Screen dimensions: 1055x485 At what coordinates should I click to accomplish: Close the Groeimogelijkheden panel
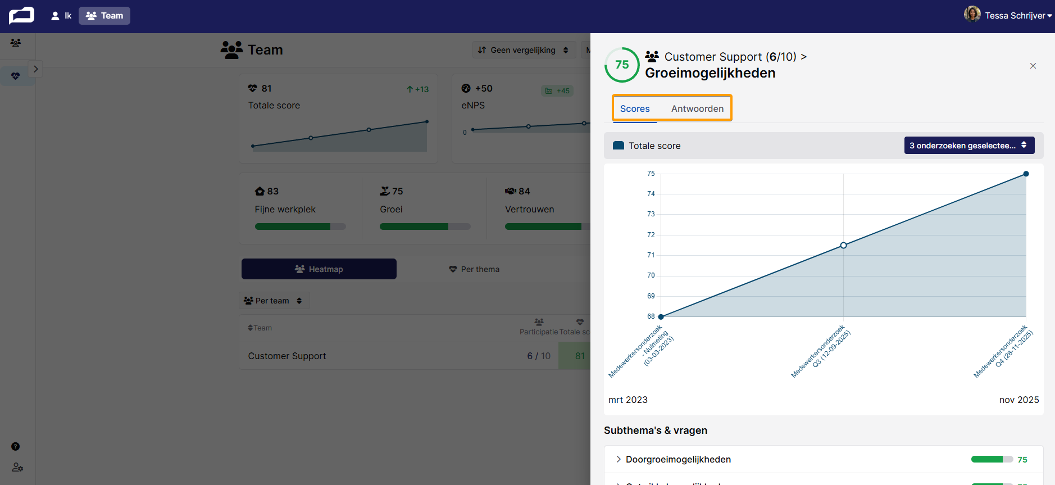1033,66
